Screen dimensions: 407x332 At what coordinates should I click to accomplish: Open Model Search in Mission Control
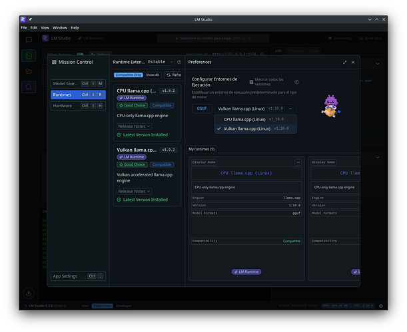78,84
